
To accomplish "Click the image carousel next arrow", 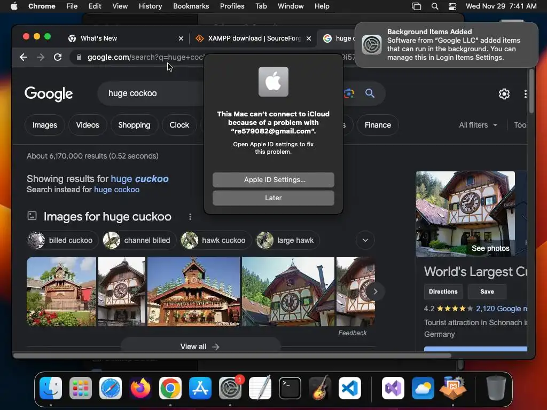I will 376,291.
